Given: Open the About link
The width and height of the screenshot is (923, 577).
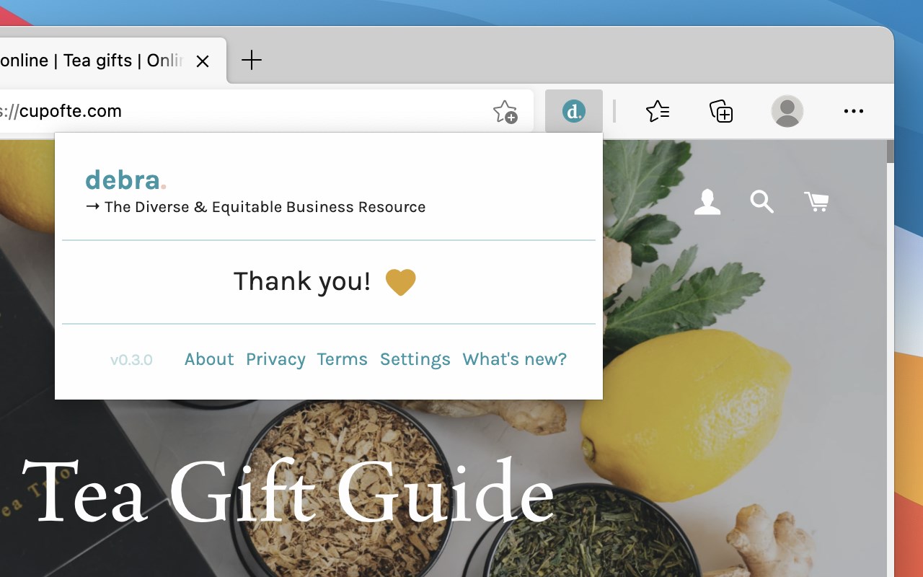Looking at the screenshot, I should (209, 359).
